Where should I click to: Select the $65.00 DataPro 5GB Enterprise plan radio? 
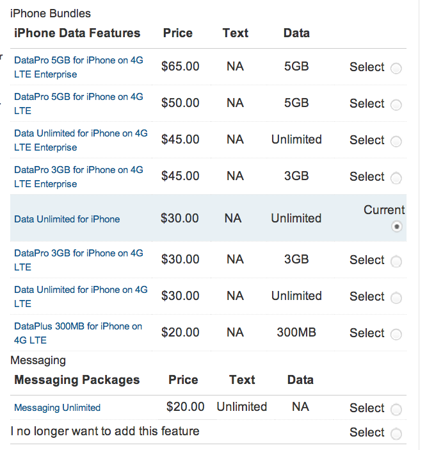point(396,69)
